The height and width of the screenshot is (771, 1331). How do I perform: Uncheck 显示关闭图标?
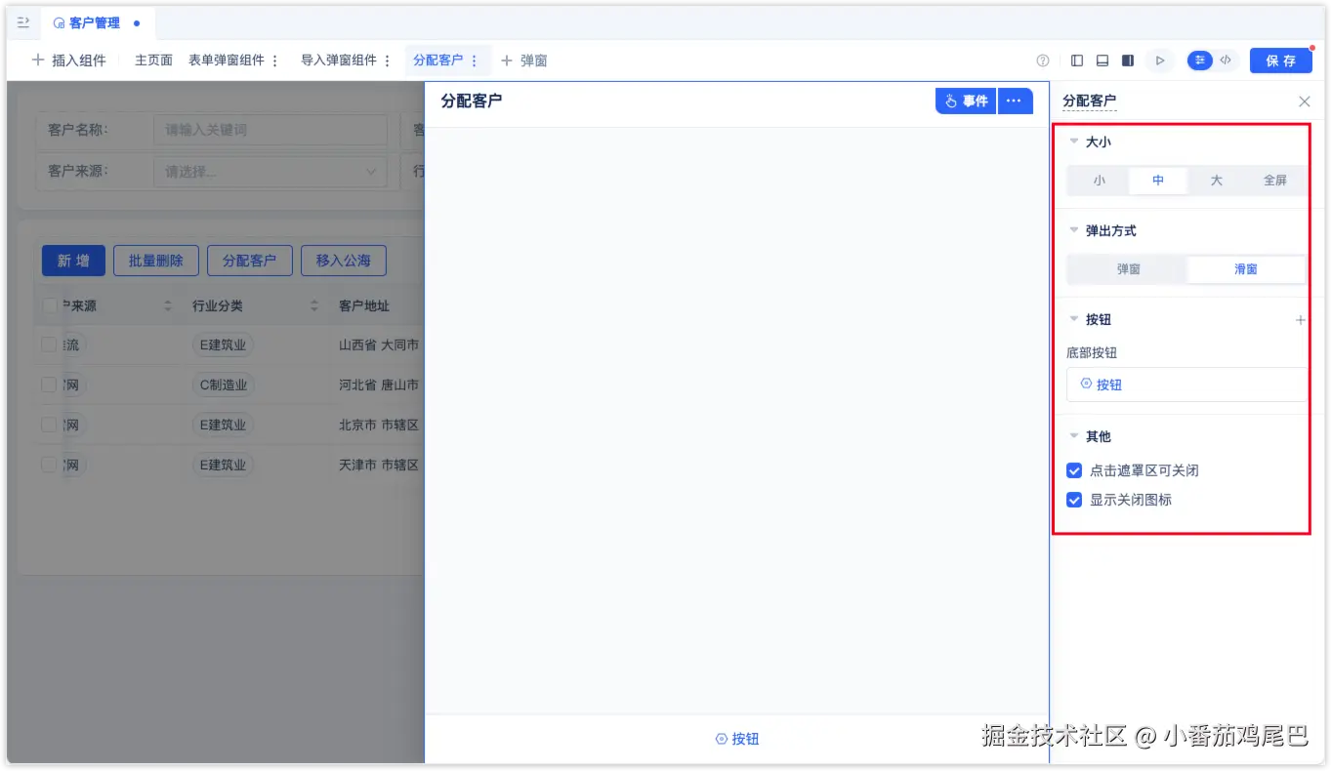coord(1074,500)
